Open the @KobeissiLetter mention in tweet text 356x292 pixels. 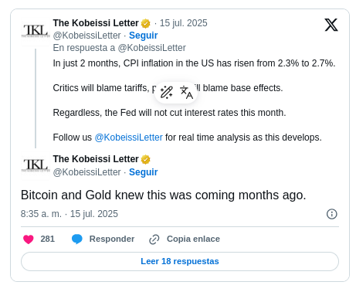click(x=129, y=138)
